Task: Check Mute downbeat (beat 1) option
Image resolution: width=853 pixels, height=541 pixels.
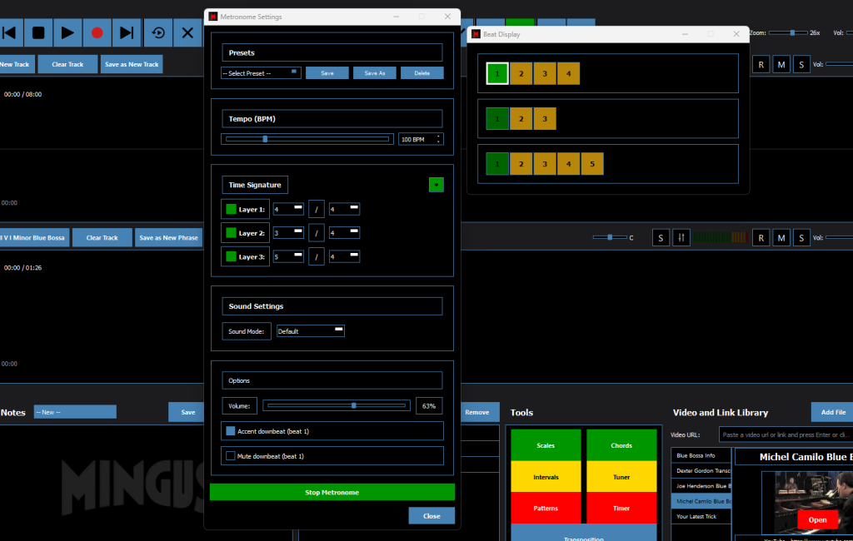Action: tap(231, 456)
